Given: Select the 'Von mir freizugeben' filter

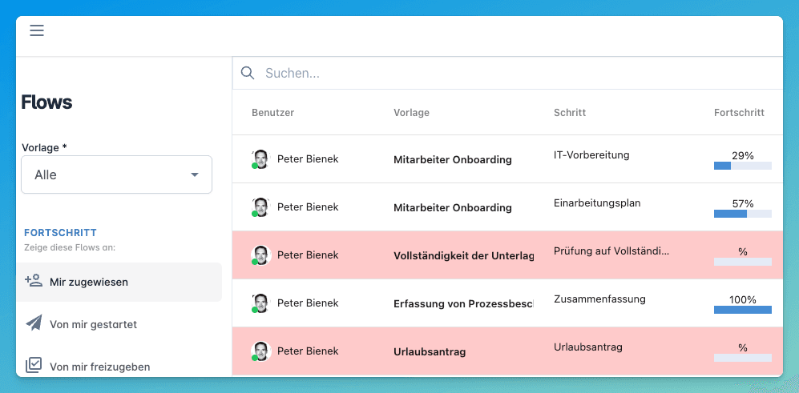Looking at the screenshot, I should pyautogui.click(x=99, y=367).
